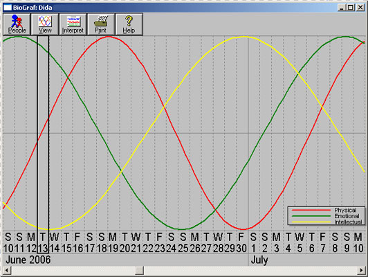Viewport: 368px width, 277px height.
Task: Select July 1 on the date axis
Action: pyautogui.click(x=253, y=248)
